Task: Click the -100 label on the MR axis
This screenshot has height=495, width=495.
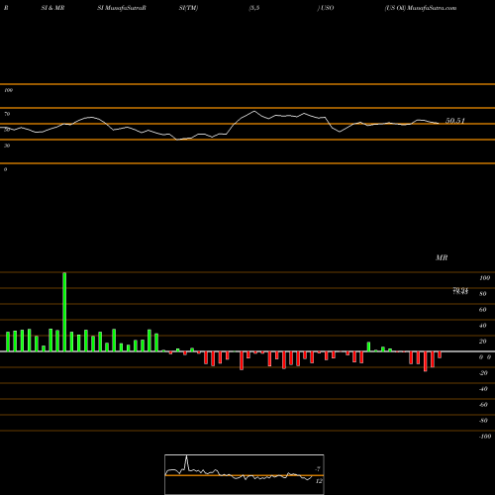Action: click(485, 437)
